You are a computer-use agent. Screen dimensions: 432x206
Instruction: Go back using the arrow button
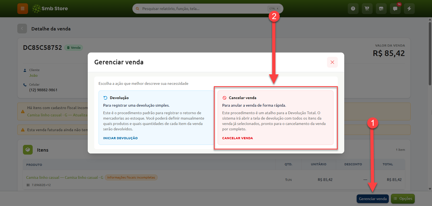(22, 29)
